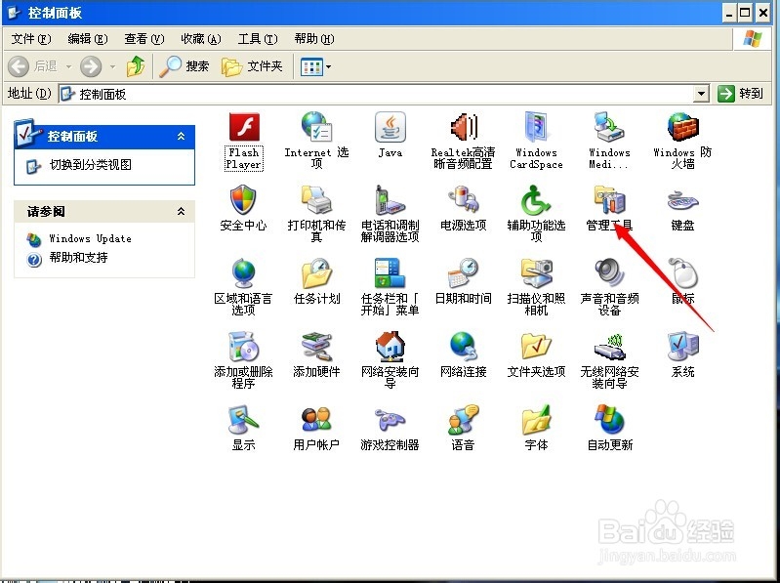Viewport: 780px width, 583px height.
Task: Open 游戏控制器 icon
Action: click(390, 419)
